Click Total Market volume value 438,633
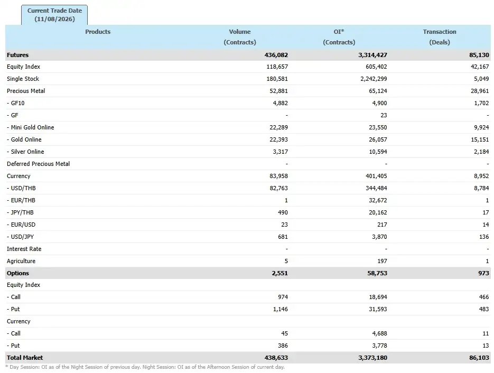The height and width of the screenshot is (373, 494). pos(276,358)
